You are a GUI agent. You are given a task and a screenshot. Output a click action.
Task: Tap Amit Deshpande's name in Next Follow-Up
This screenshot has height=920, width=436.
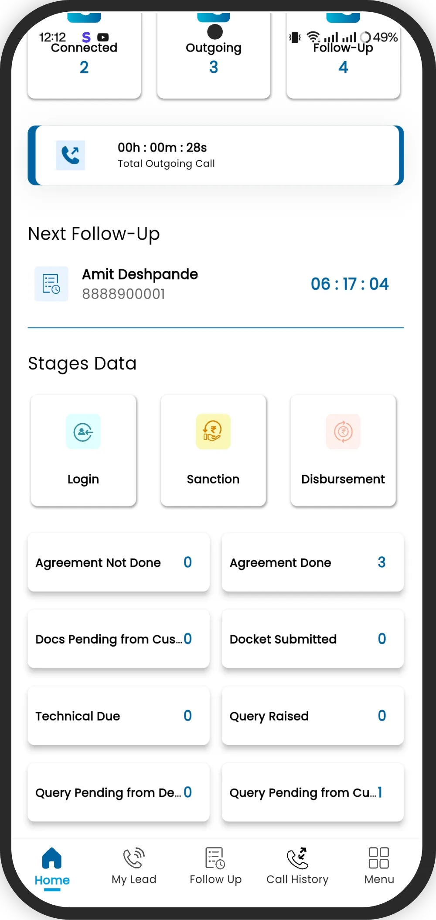pos(140,274)
